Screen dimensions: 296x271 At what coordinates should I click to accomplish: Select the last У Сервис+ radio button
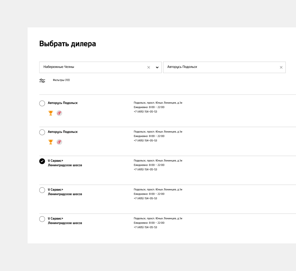pyautogui.click(x=42, y=219)
